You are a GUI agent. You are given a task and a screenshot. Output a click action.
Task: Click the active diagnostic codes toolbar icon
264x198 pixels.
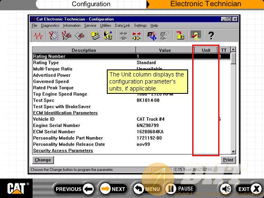(x=54, y=36)
